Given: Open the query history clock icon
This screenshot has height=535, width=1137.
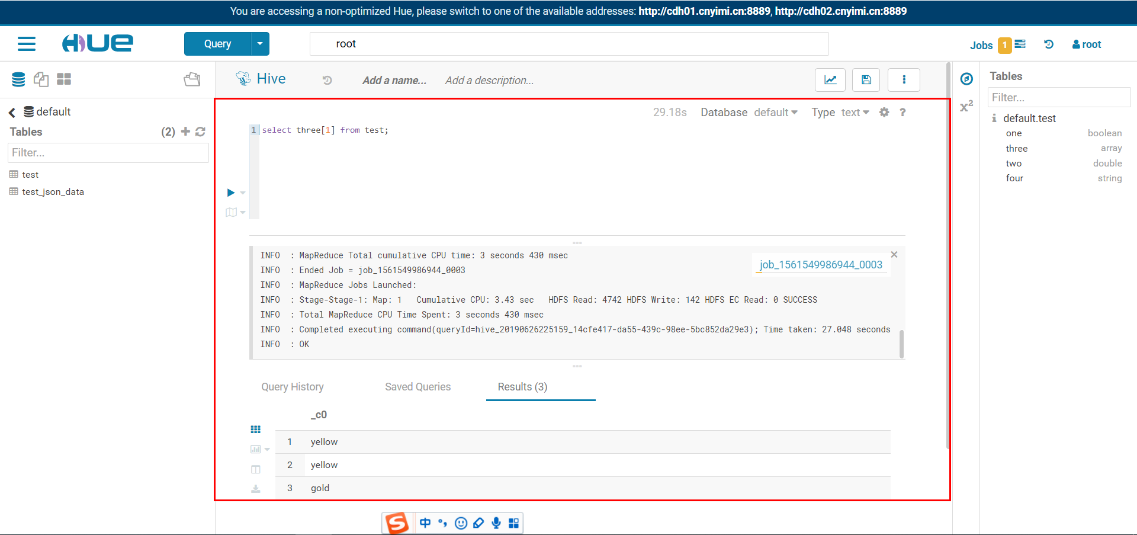Looking at the screenshot, I should [1048, 44].
